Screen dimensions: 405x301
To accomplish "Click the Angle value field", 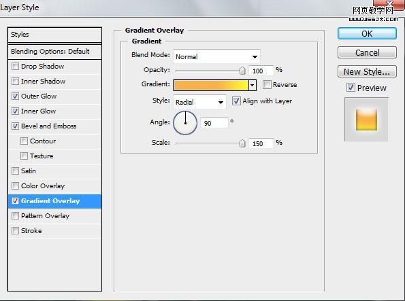I will [x=214, y=123].
